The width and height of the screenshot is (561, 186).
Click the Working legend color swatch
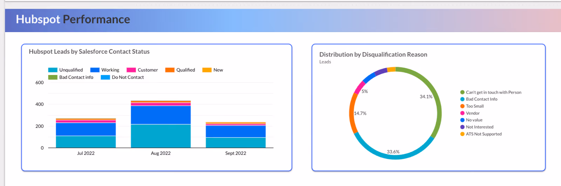(95, 70)
